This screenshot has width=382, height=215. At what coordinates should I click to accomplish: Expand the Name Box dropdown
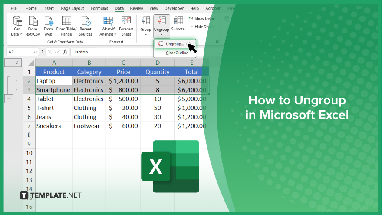click(x=35, y=52)
